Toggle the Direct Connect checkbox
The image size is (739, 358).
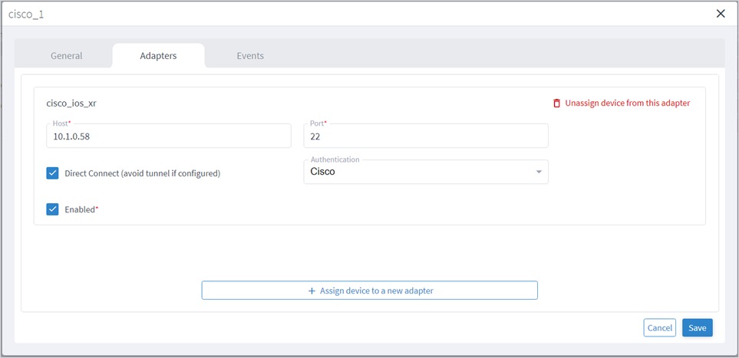52,173
